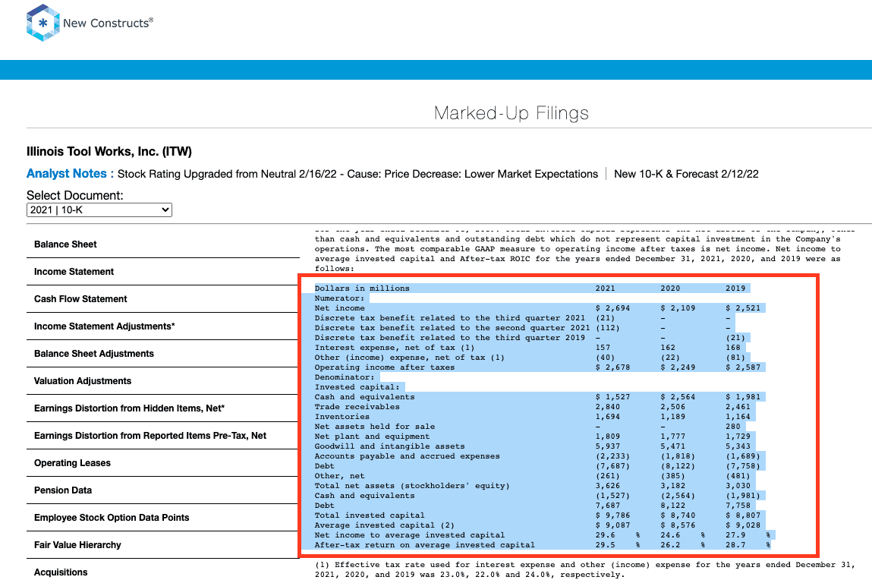Click the Illinois Tool Works, Inc. (ITW) heading
The height and width of the screenshot is (580, 872).
tap(109, 151)
